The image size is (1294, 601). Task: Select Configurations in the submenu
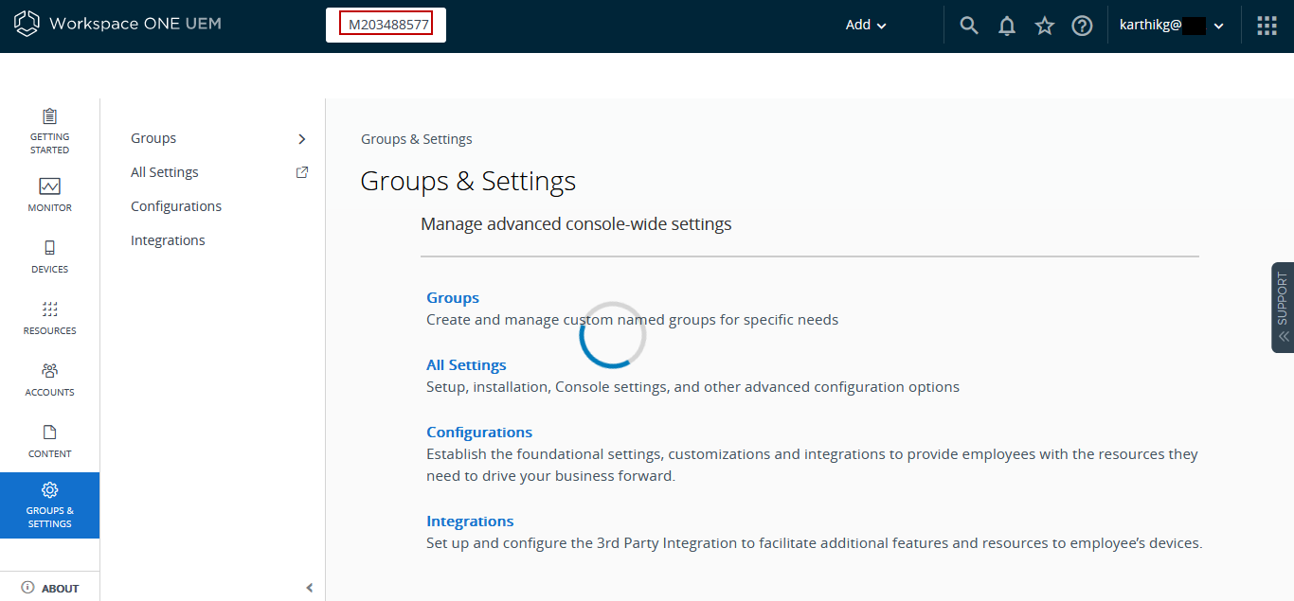point(176,206)
